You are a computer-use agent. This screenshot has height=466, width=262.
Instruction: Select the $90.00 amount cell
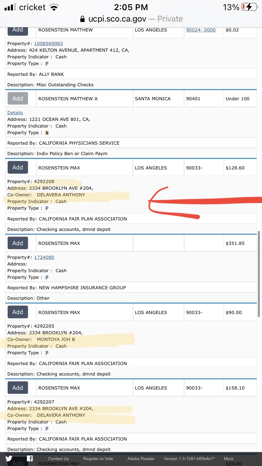click(x=240, y=312)
